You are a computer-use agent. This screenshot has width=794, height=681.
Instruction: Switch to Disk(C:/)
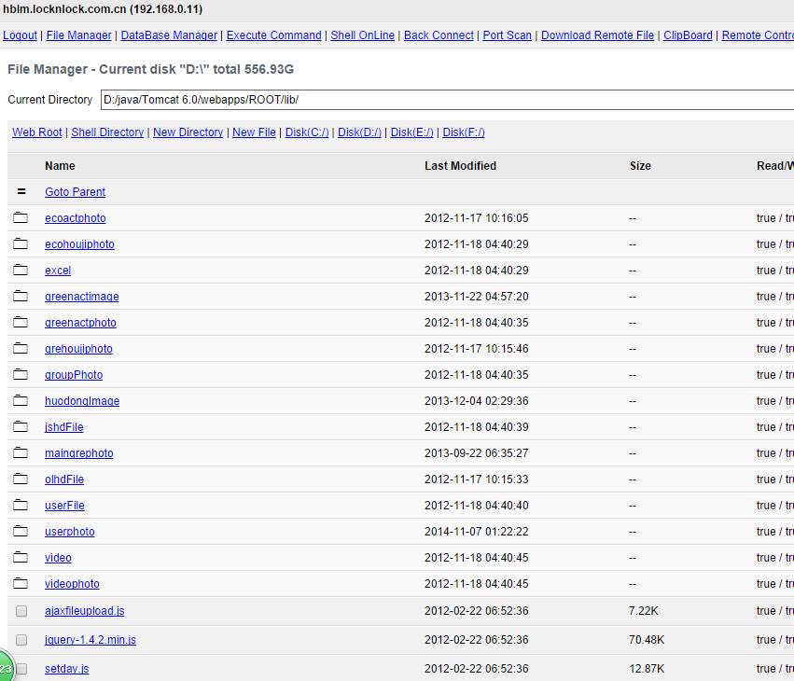pos(307,132)
